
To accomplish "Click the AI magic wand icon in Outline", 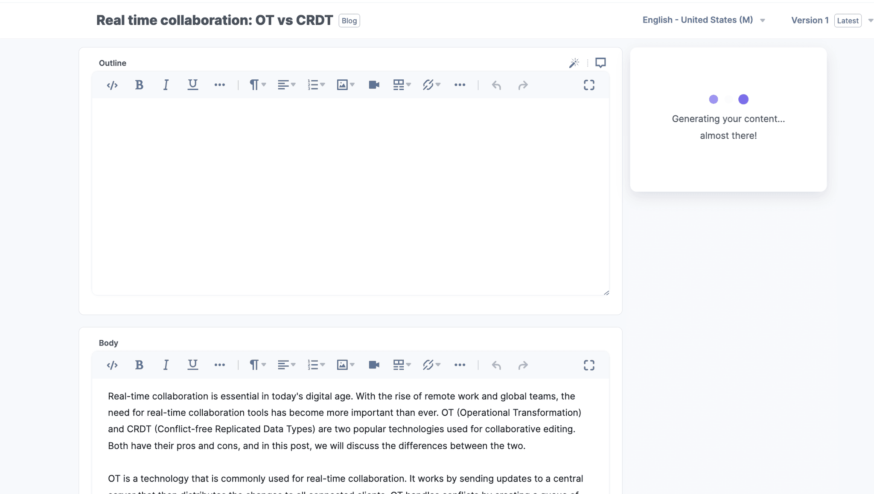I will pos(574,63).
